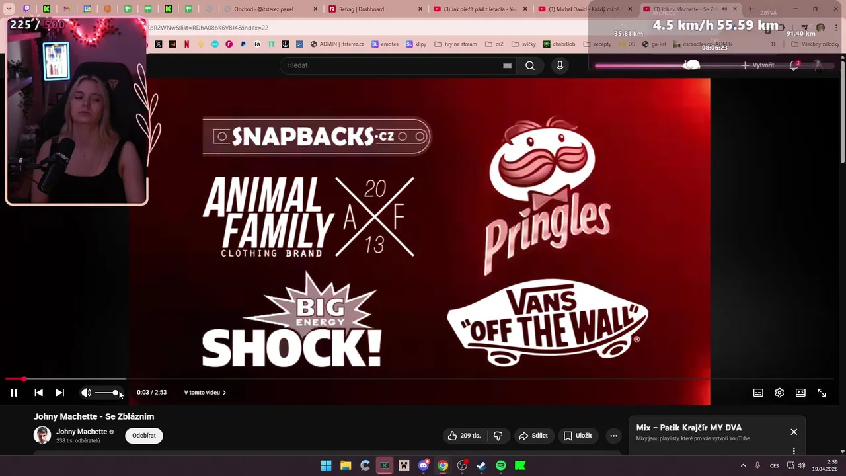Screen dimensions: 846x476
Task: Open Steam from the taskbar
Action: pyautogui.click(x=481, y=465)
